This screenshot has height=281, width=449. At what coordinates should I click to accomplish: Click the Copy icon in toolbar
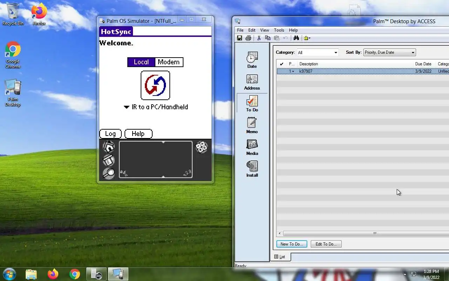[x=268, y=38]
